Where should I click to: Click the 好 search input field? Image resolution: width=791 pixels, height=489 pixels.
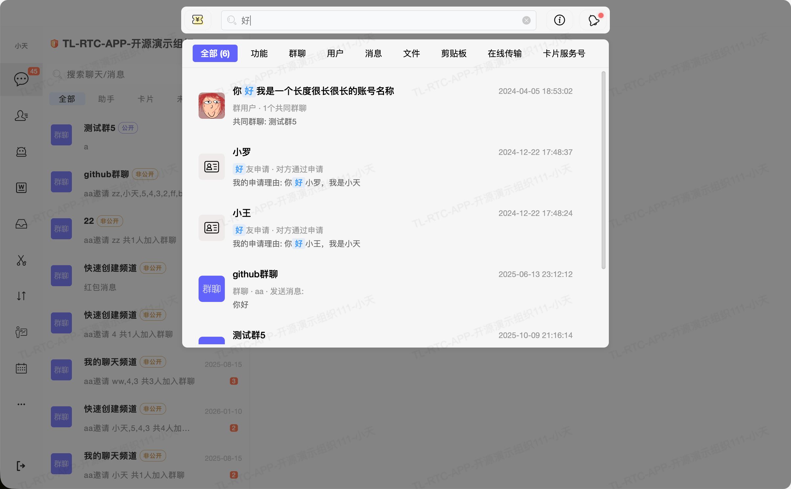tap(377, 20)
